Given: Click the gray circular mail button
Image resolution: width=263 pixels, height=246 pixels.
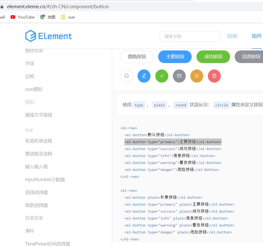Looking at the screenshot, I should 179,76.
